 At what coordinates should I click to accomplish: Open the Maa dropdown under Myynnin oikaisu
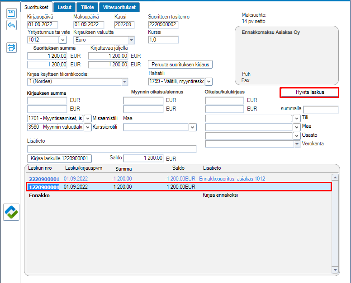tap(193, 127)
